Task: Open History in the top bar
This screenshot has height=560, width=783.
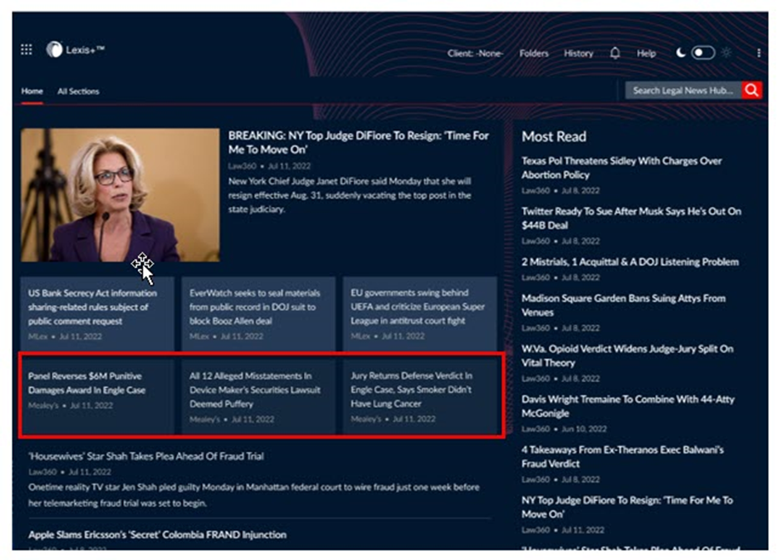Action: [578, 53]
